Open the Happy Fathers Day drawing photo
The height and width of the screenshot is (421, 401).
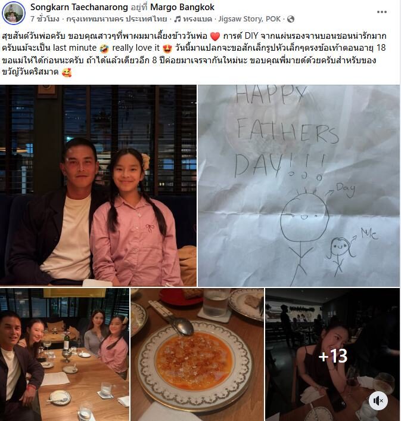click(x=299, y=185)
